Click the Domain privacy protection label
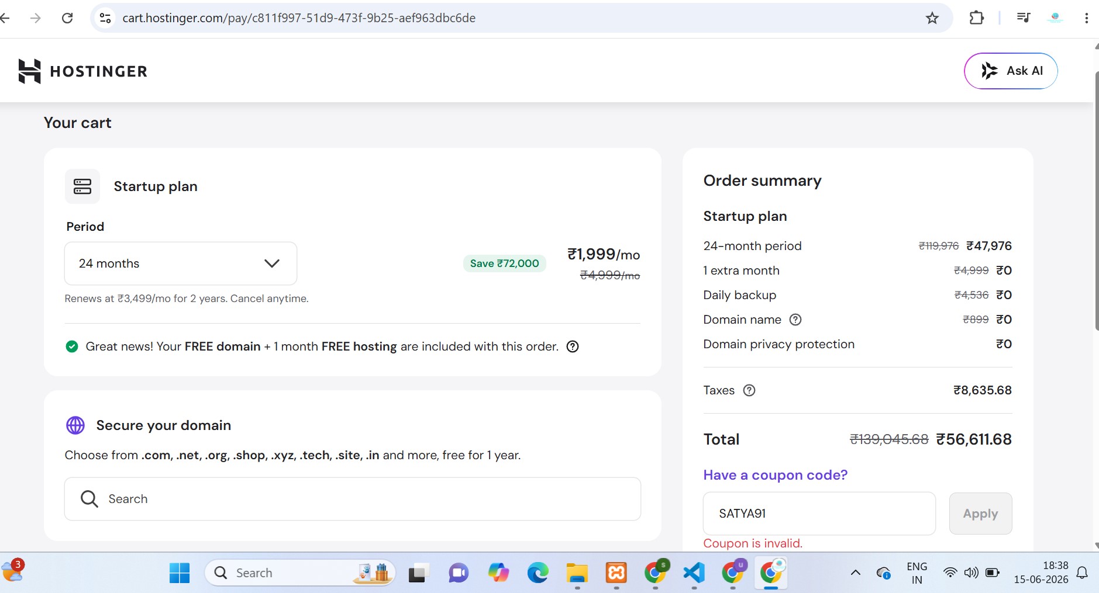The width and height of the screenshot is (1099, 593). tap(779, 344)
